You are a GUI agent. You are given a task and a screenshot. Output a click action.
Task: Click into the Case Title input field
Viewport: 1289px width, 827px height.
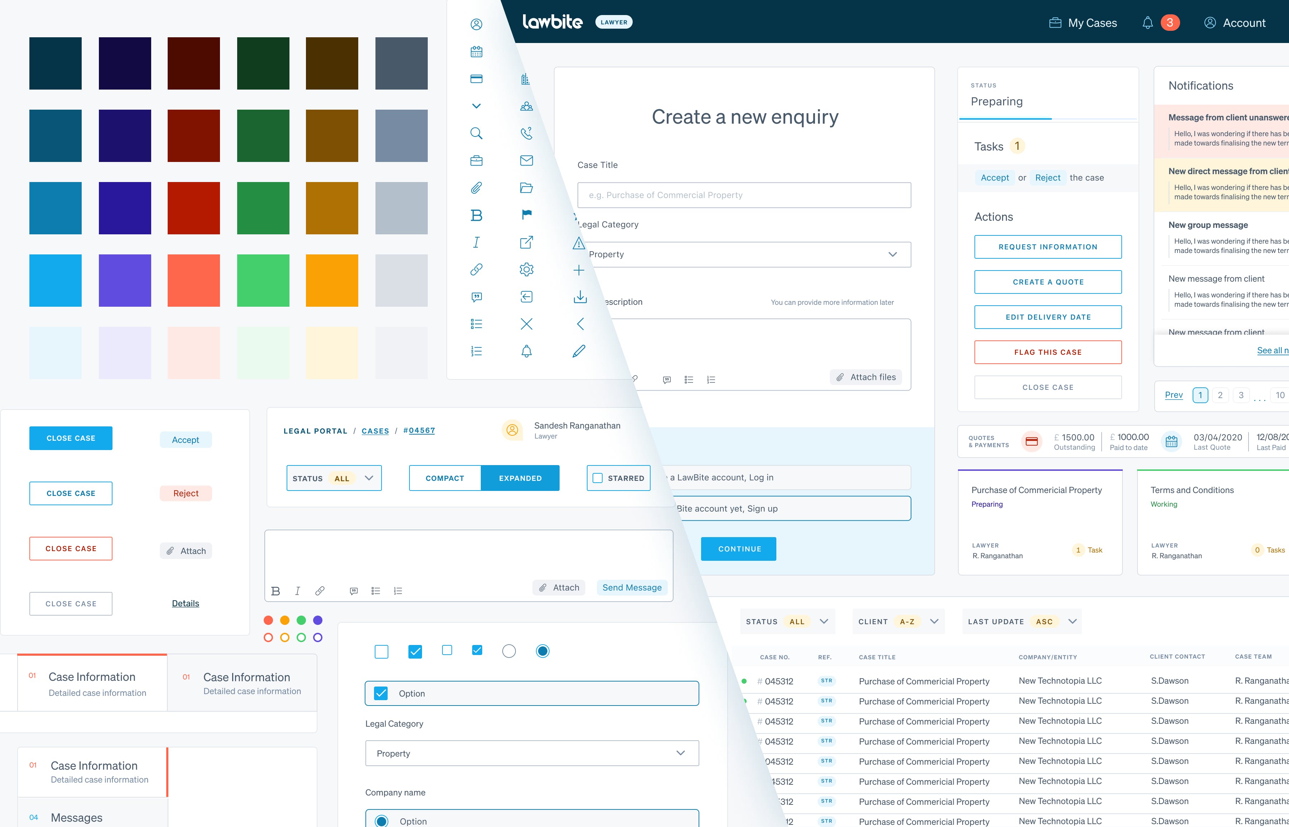coord(743,195)
